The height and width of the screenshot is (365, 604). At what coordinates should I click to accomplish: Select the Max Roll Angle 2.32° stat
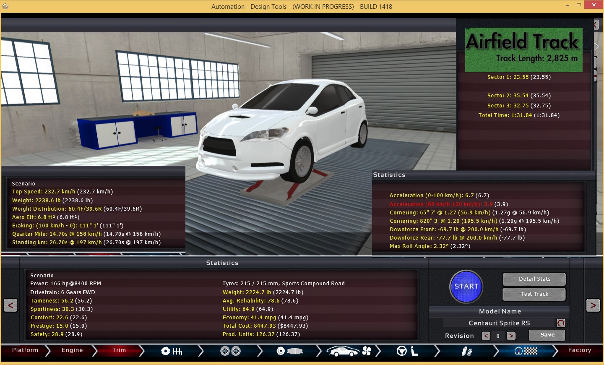pyautogui.click(x=430, y=246)
